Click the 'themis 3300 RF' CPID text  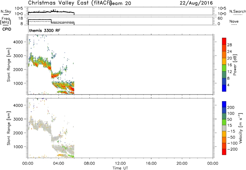[x=45, y=30]
